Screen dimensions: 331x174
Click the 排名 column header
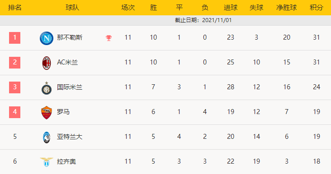pos(14,8)
